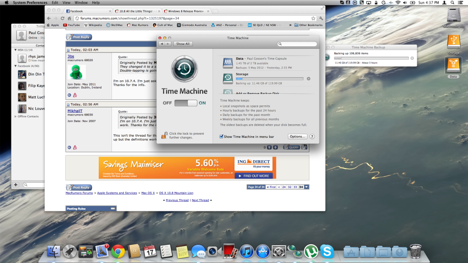This screenshot has width=468, height=263.
Task: Open the Help menu
Action: point(96,2)
